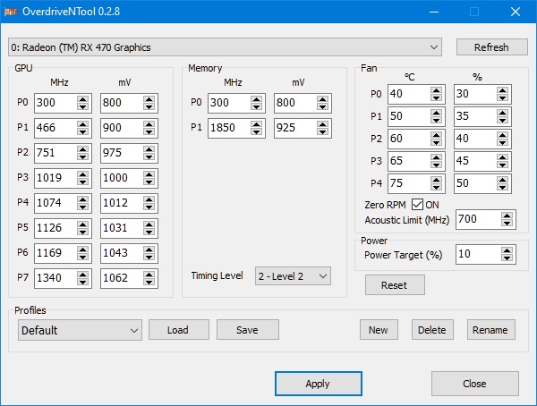537x406 pixels.
Task: Load the selected profile
Action: 178,330
